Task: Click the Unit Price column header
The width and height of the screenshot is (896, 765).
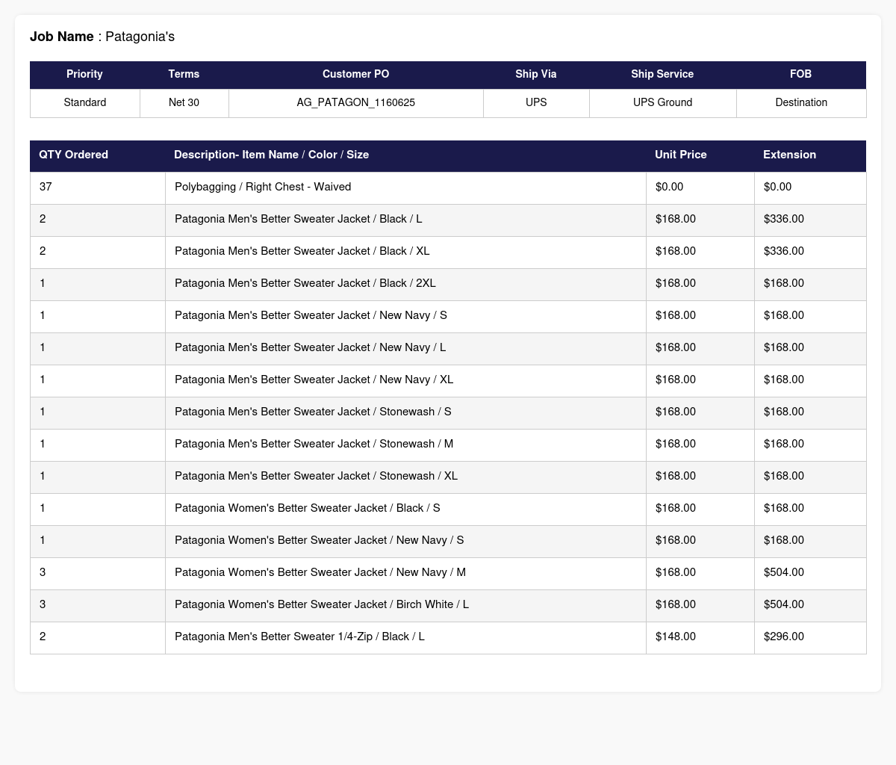Action: (700, 155)
